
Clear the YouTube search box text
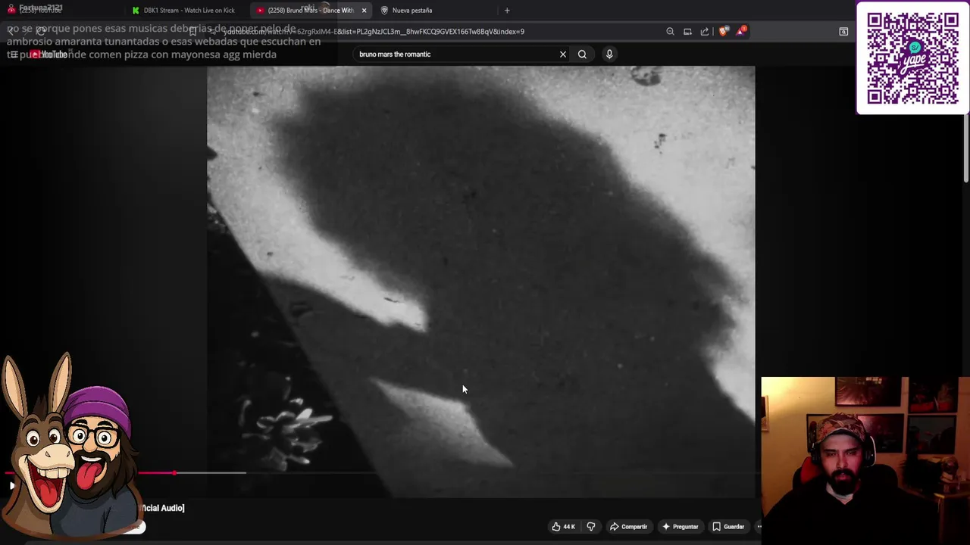pos(563,54)
